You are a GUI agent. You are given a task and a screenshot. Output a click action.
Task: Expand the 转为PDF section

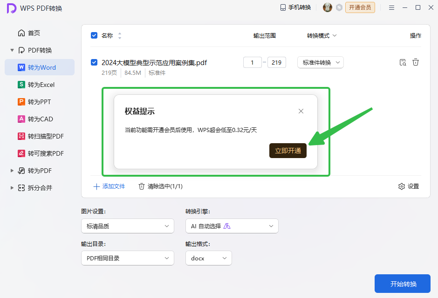point(12,171)
